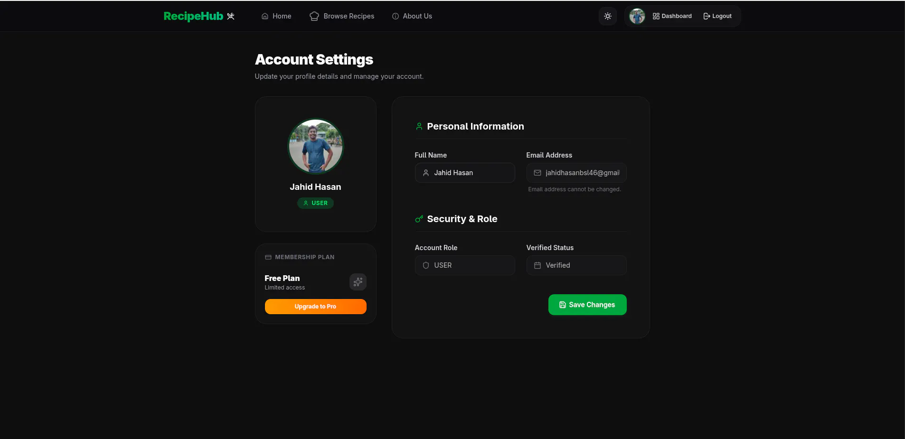
Task: Click the 'Email address cannot be changed' note
Action: 575,189
